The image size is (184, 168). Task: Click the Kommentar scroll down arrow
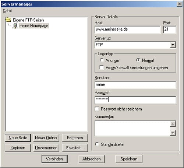point(173,133)
